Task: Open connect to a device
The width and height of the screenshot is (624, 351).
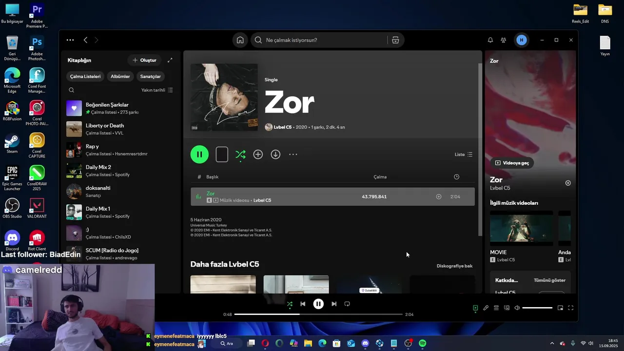Action: tap(507, 308)
